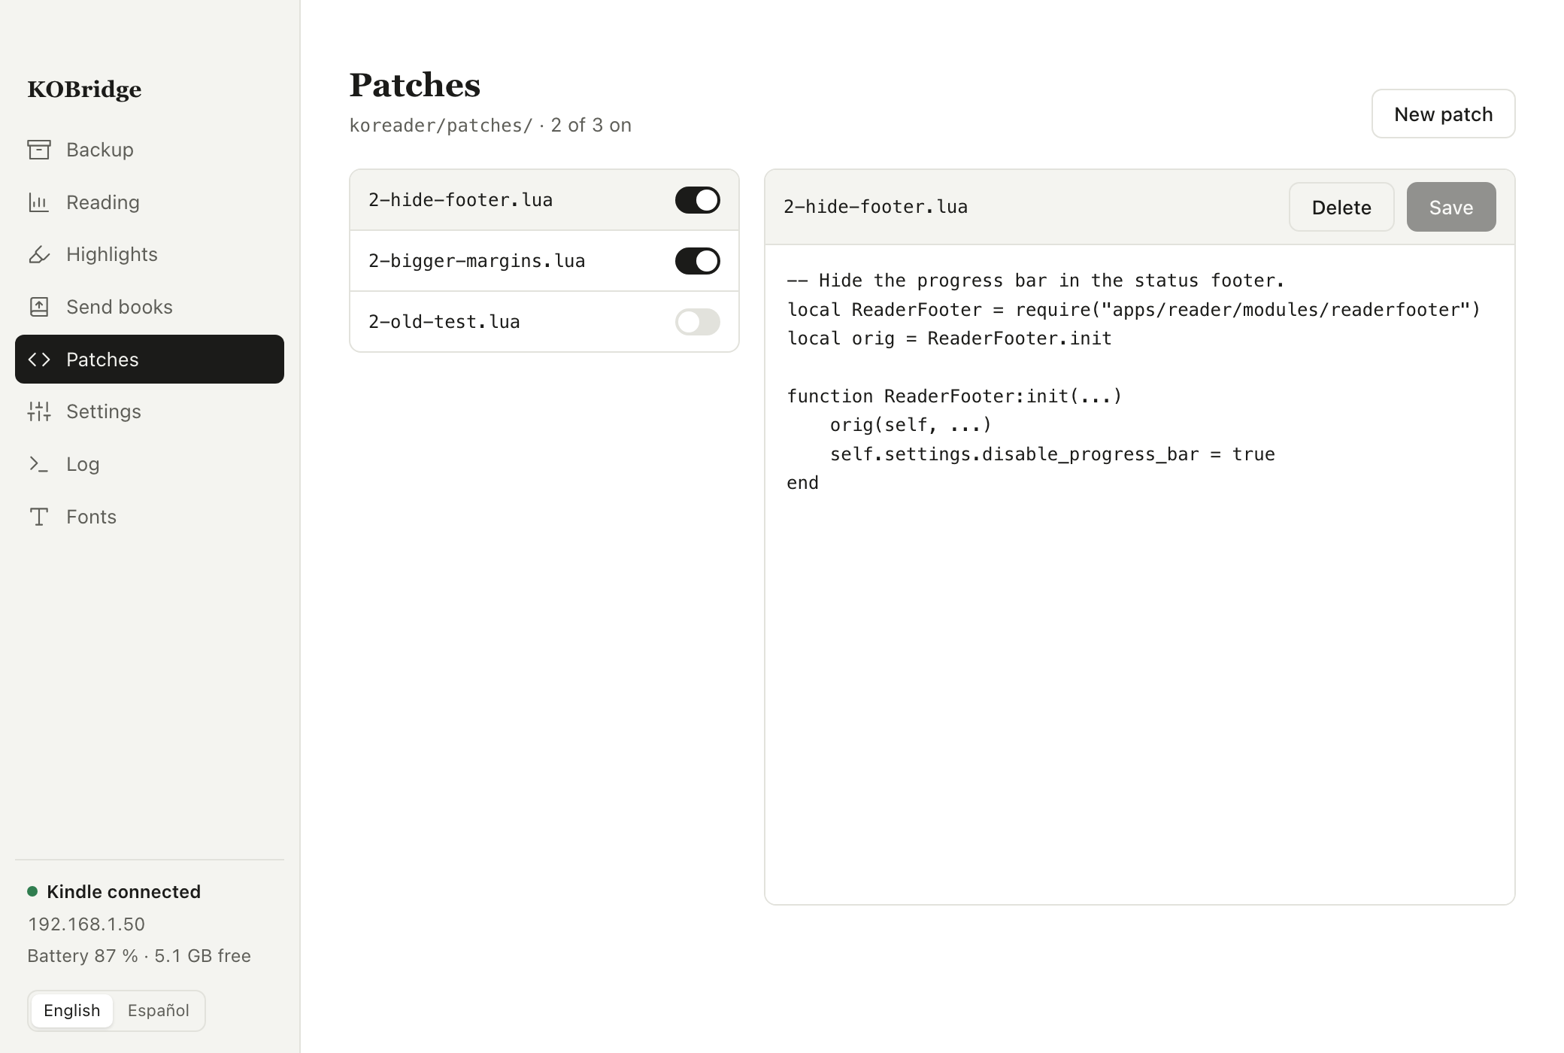
Task: Click the Kindle connected status label
Action: pos(123,891)
